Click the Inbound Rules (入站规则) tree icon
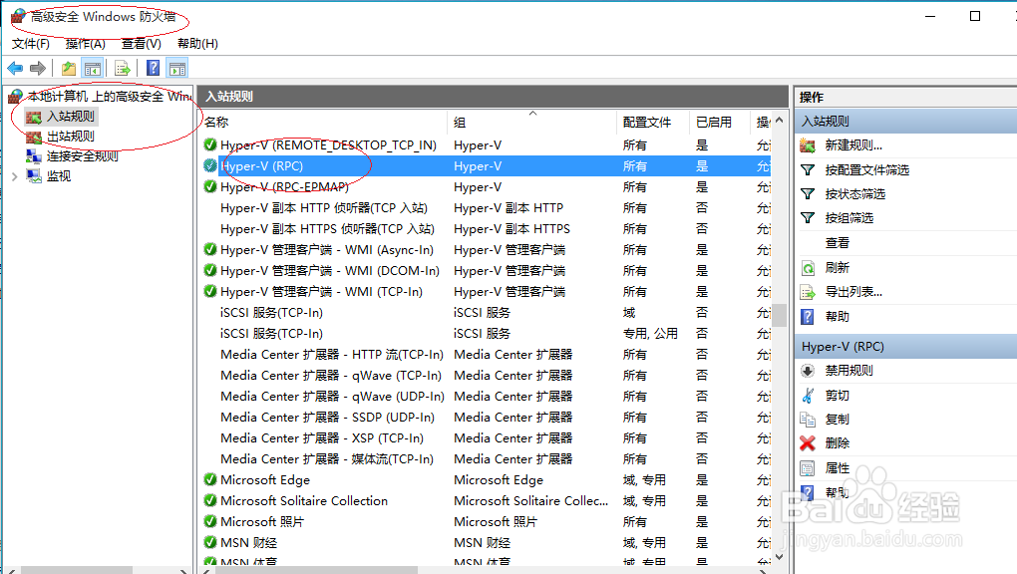Screen dimensions: 1017x574 coord(33,117)
